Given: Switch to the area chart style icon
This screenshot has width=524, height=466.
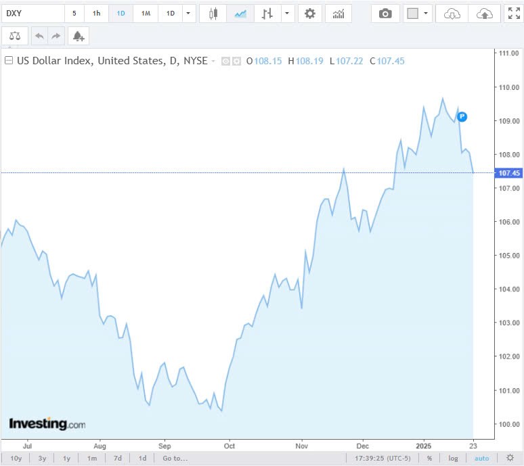Looking at the screenshot, I should [240, 14].
